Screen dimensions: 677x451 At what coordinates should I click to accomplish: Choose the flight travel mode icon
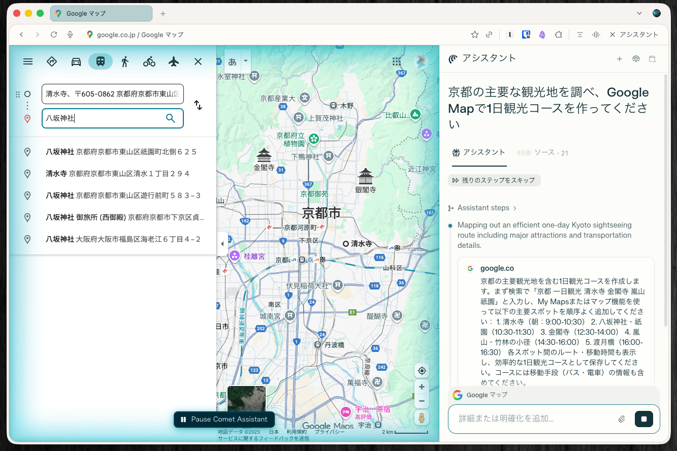click(x=174, y=62)
